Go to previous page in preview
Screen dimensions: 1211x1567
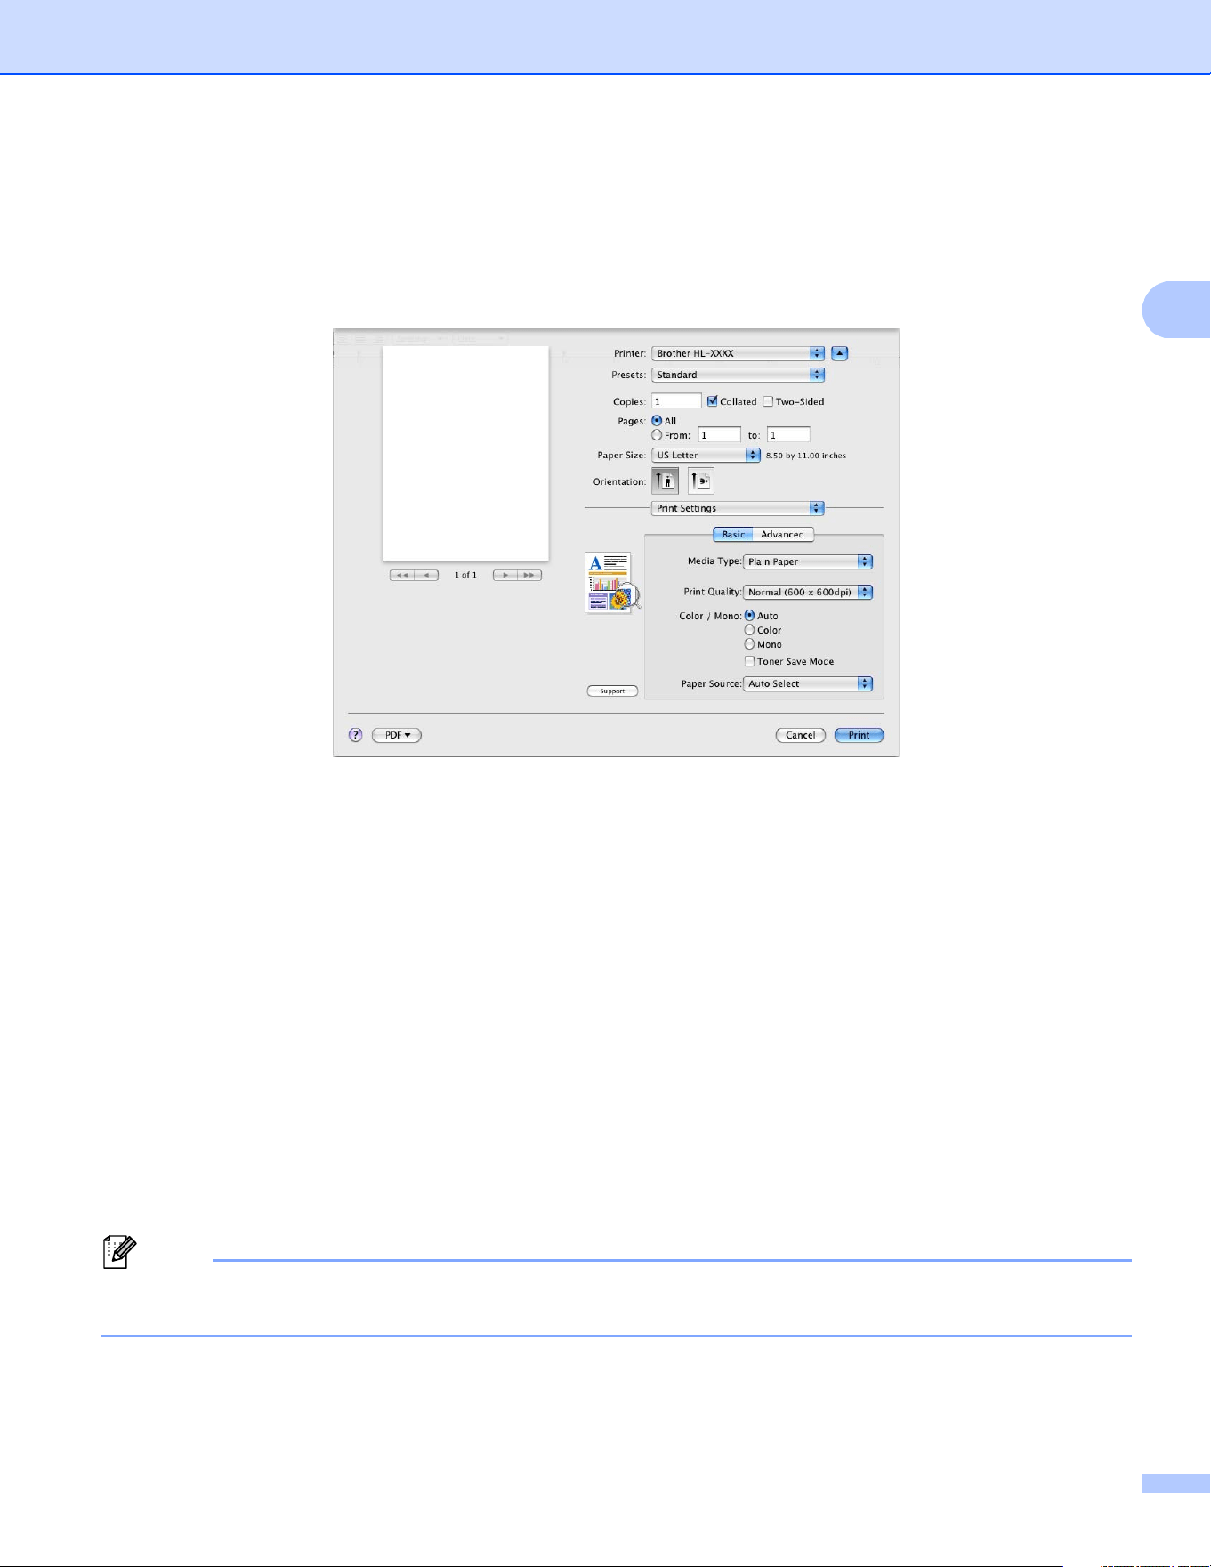click(427, 576)
